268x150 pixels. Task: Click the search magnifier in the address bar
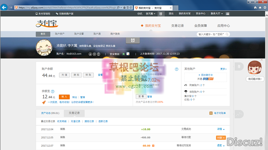coord(118,8)
